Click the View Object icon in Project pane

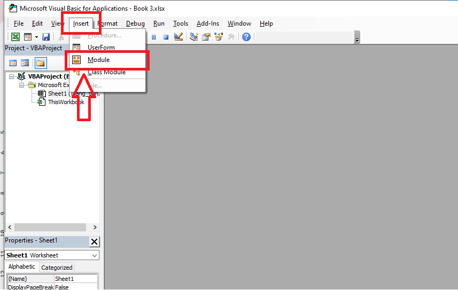point(25,63)
